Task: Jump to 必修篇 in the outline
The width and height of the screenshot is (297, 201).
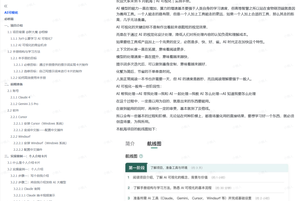Action: 9,19
